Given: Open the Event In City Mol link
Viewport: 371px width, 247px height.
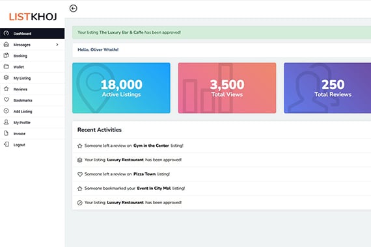Looking at the screenshot, I should tap(154, 188).
